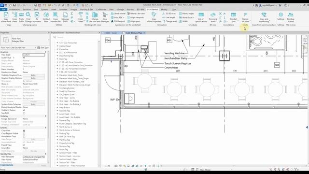Expand Revision Tag tree node
The image size is (309, 174).
click(x=57, y=146)
